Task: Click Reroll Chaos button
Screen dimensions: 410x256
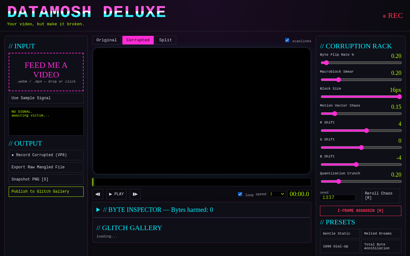Action: pyautogui.click(x=381, y=196)
